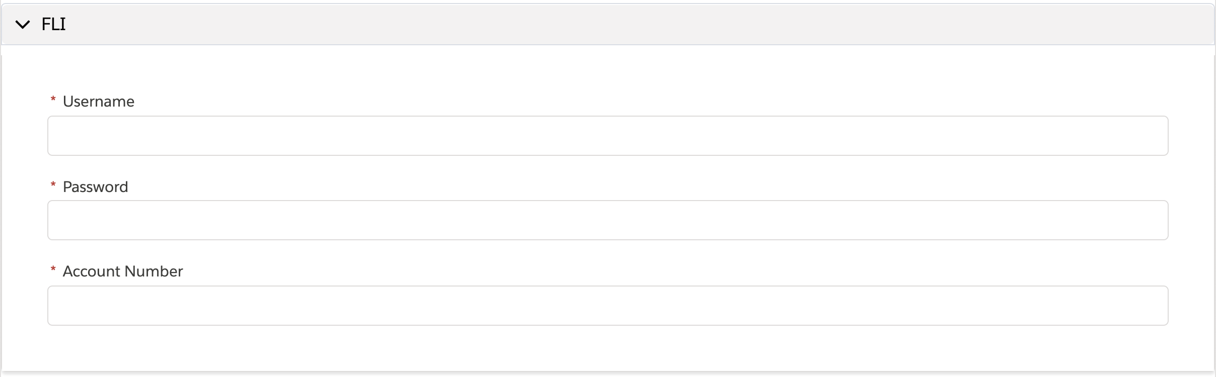1216x377 pixels.
Task: Click into the Username input field
Action: tap(607, 136)
